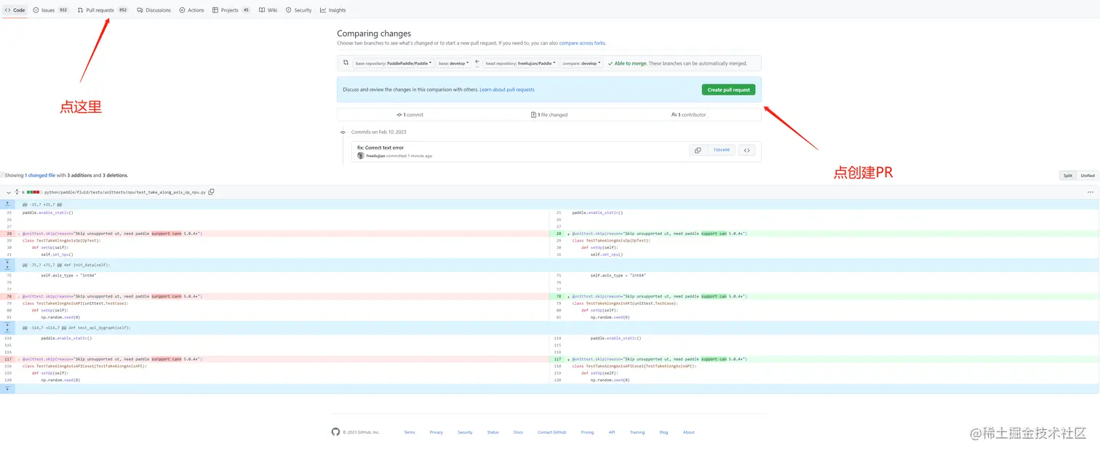Click deleted line 28 in the left diff

(x=274, y=234)
